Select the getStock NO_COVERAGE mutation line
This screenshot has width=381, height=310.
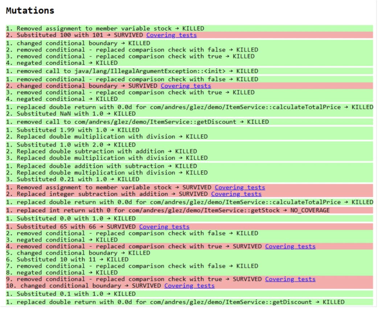(189, 211)
